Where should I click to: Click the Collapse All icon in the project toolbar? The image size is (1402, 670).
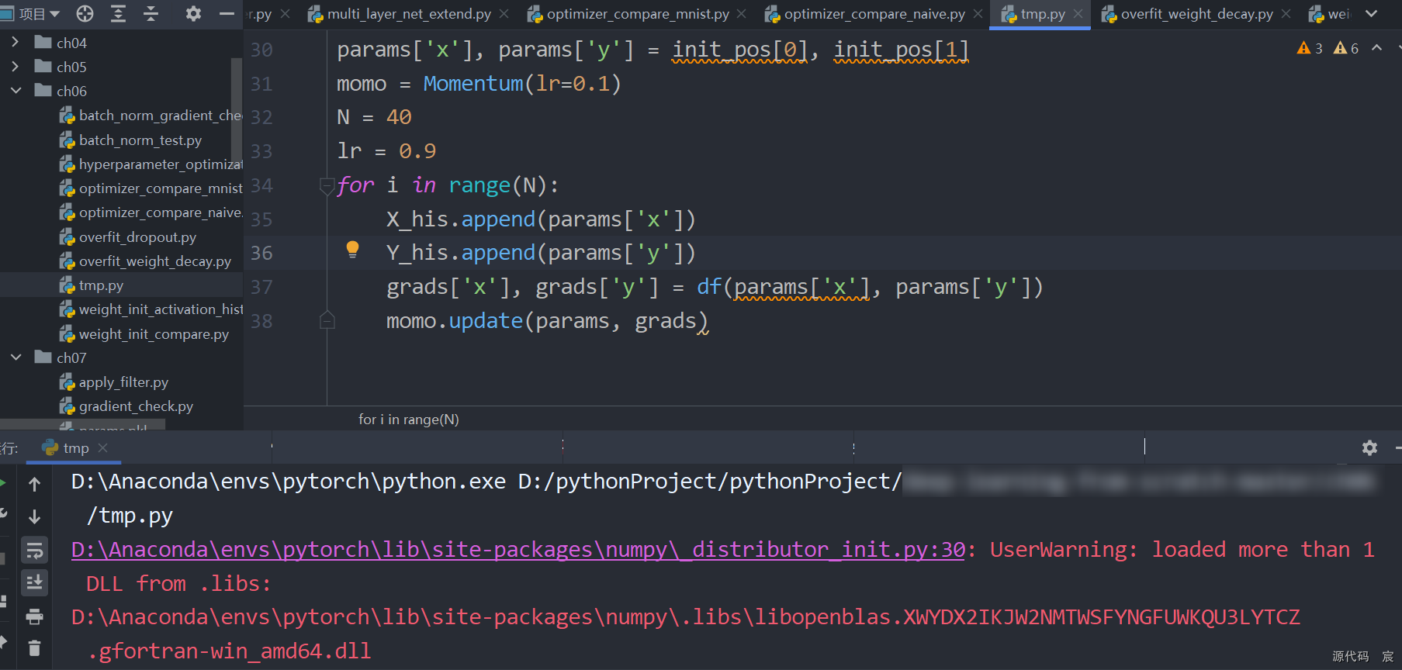[151, 13]
